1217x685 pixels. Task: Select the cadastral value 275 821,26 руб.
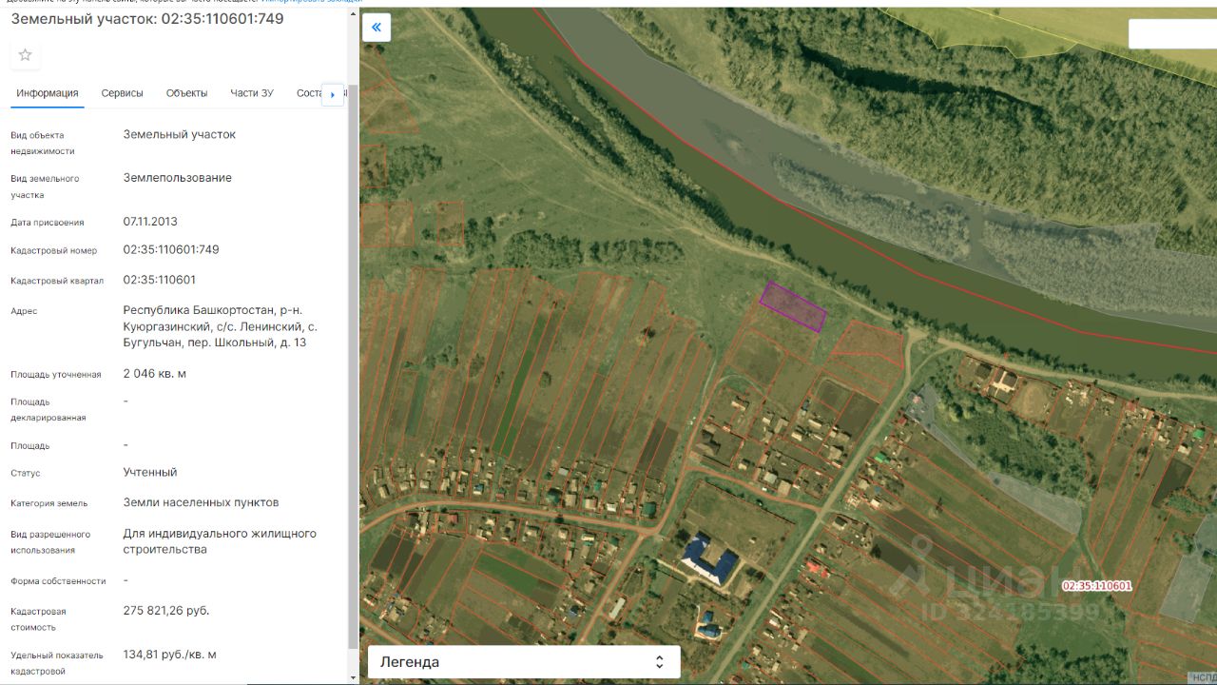pos(166,611)
